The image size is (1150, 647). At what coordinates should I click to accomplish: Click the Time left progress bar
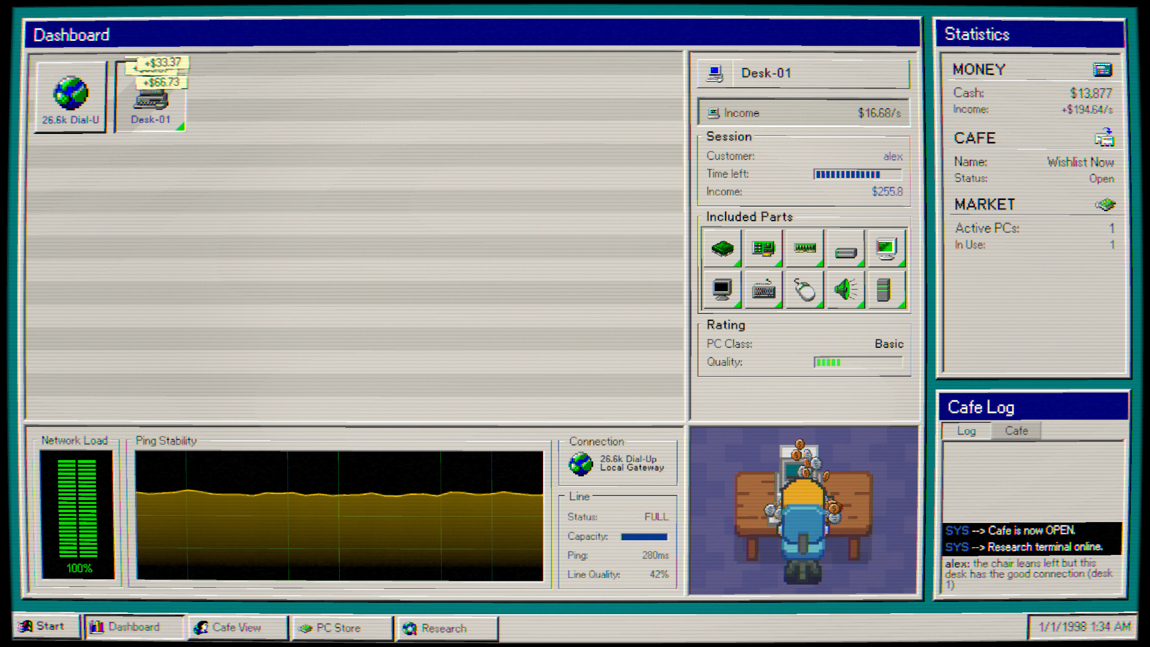point(857,174)
